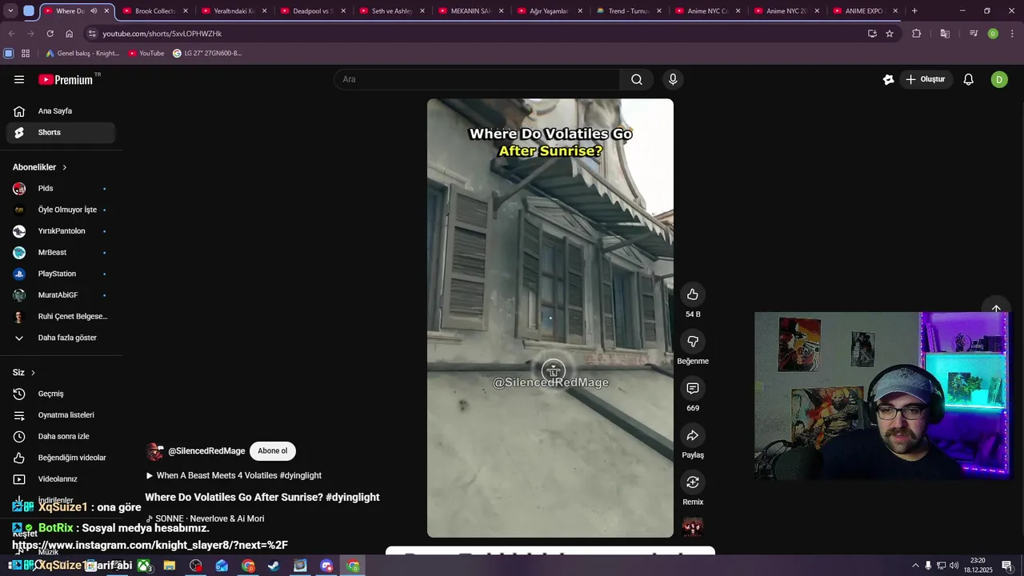Viewport: 1024px width, 576px height.
Task: Click the icon left of Oluştur
Action: (x=888, y=79)
